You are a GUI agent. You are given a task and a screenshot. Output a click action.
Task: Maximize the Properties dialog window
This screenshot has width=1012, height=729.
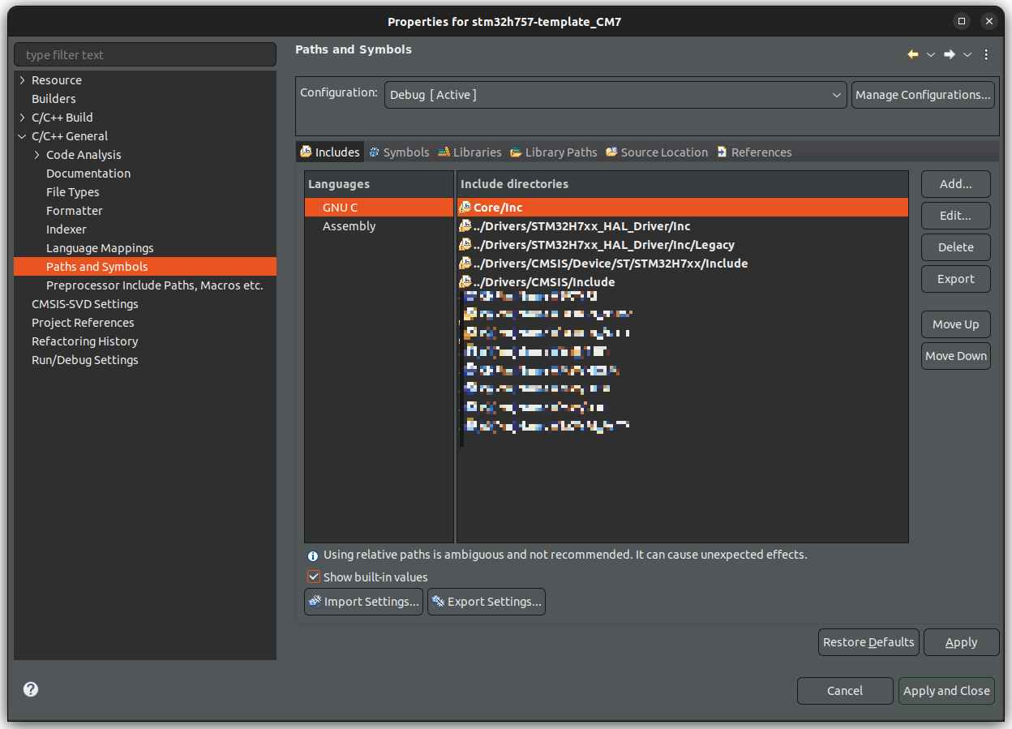[x=962, y=21]
